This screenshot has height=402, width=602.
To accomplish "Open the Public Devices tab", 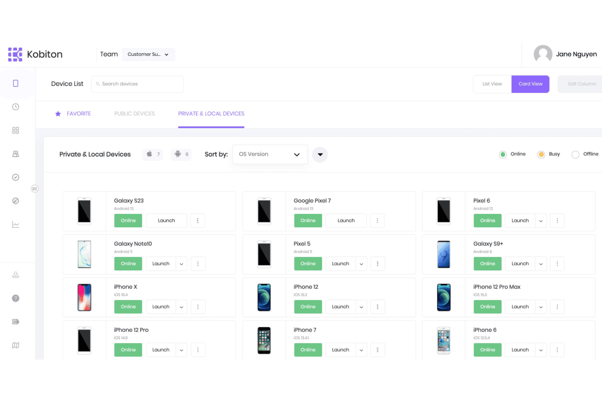I will (x=135, y=114).
